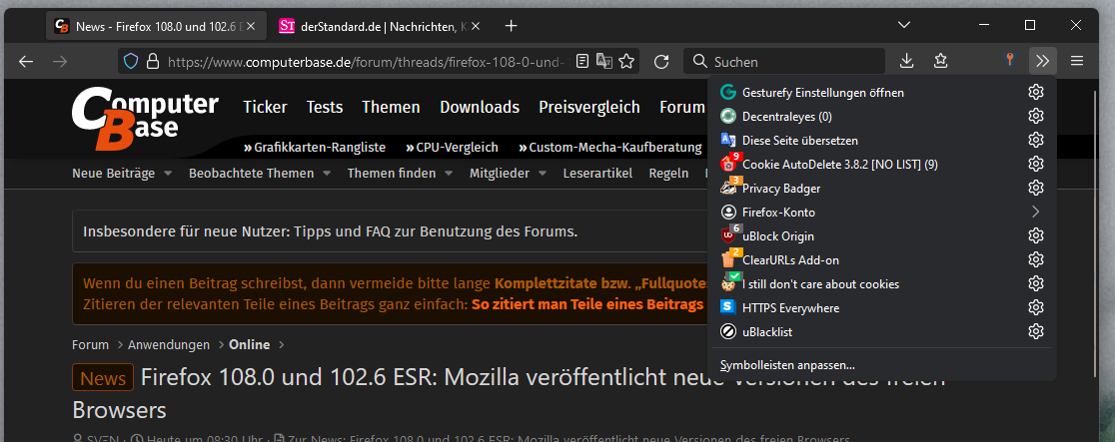This screenshot has height=442, width=1115.
Task: Open the Ticker navigation link
Action: (x=265, y=108)
